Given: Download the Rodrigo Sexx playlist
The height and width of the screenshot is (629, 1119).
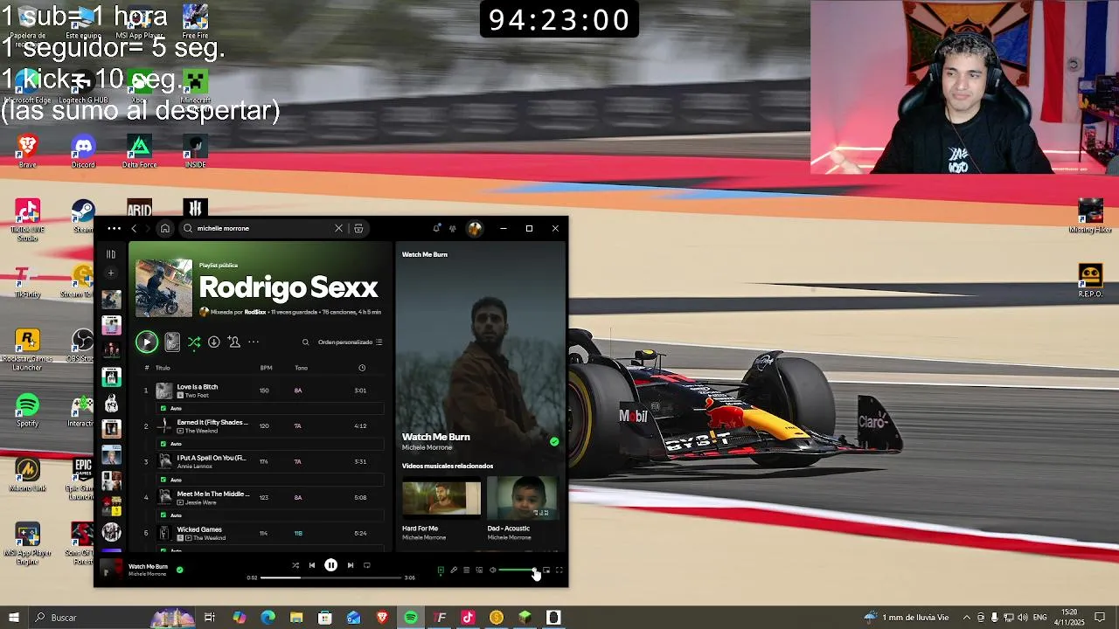Looking at the screenshot, I should [213, 342].
